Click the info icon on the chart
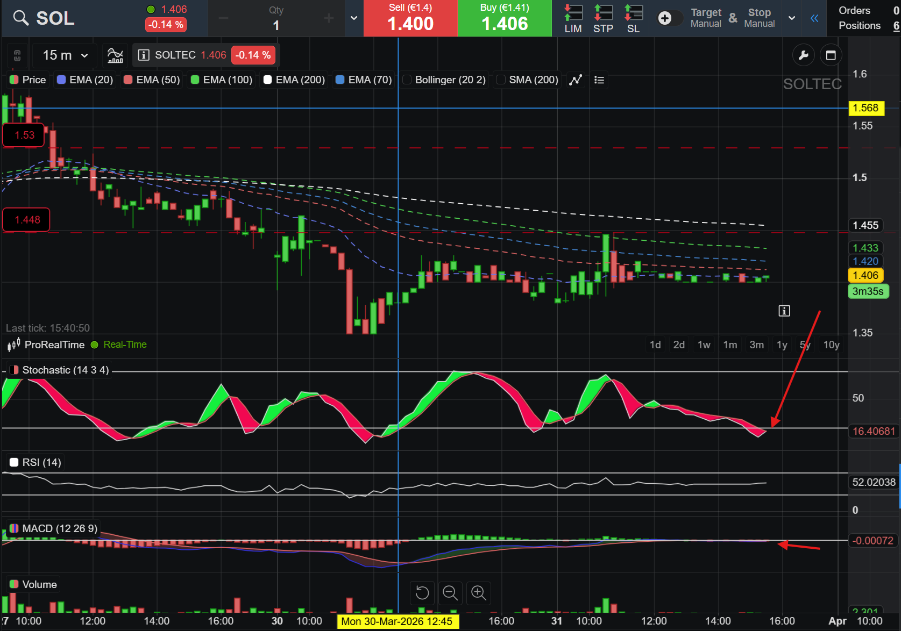Viewport: 901px width, 631px height. pos(784,311)
